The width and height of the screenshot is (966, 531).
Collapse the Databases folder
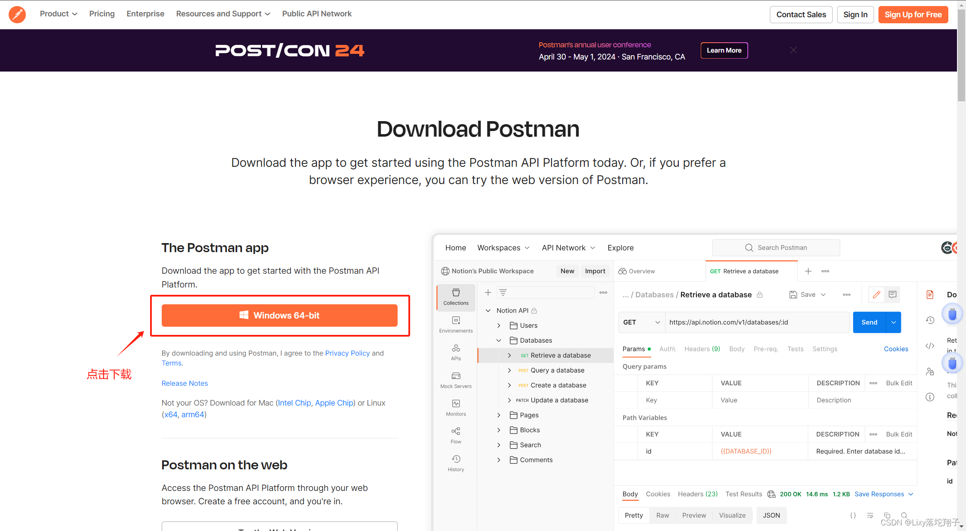[499, 340]
